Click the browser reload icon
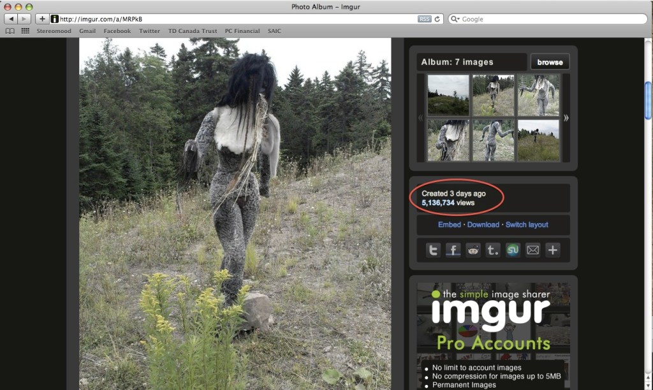 437,19
